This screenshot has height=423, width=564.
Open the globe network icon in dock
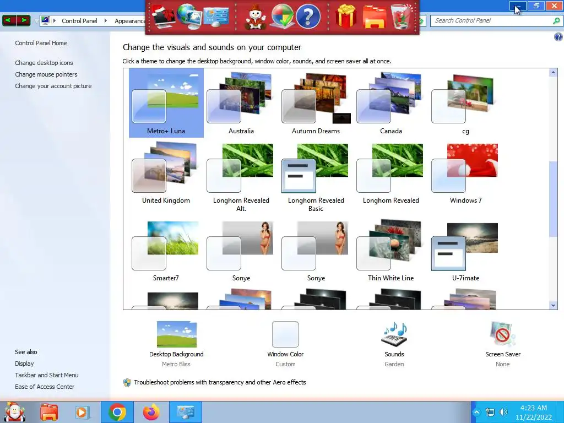click(190, 16)
